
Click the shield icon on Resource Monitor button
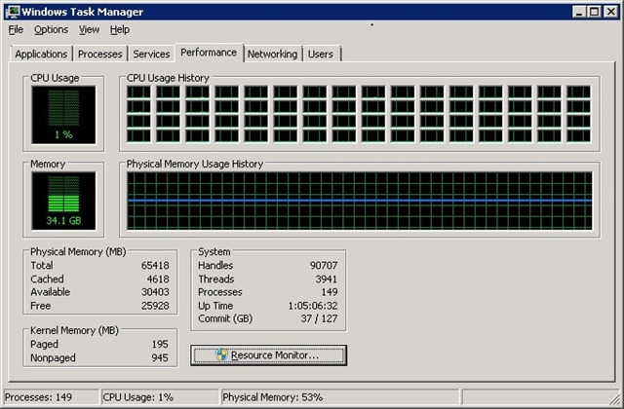221,354
